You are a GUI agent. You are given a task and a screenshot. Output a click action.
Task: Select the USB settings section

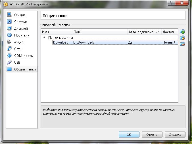[x=17, y=63]
